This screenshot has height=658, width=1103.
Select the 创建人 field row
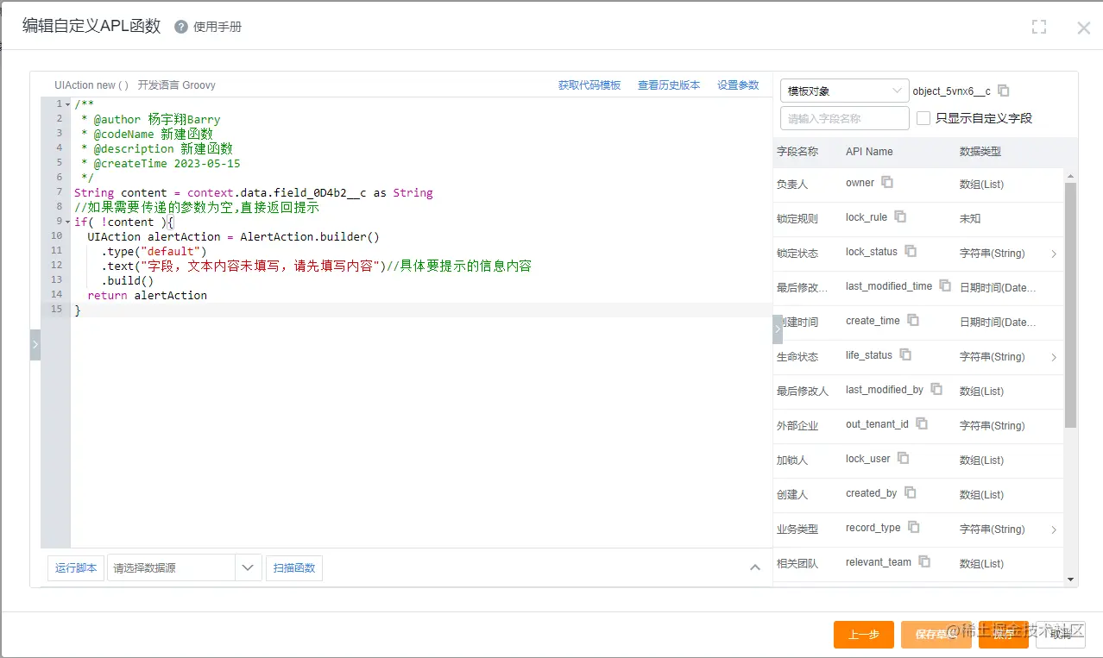[x=918, y=495]
